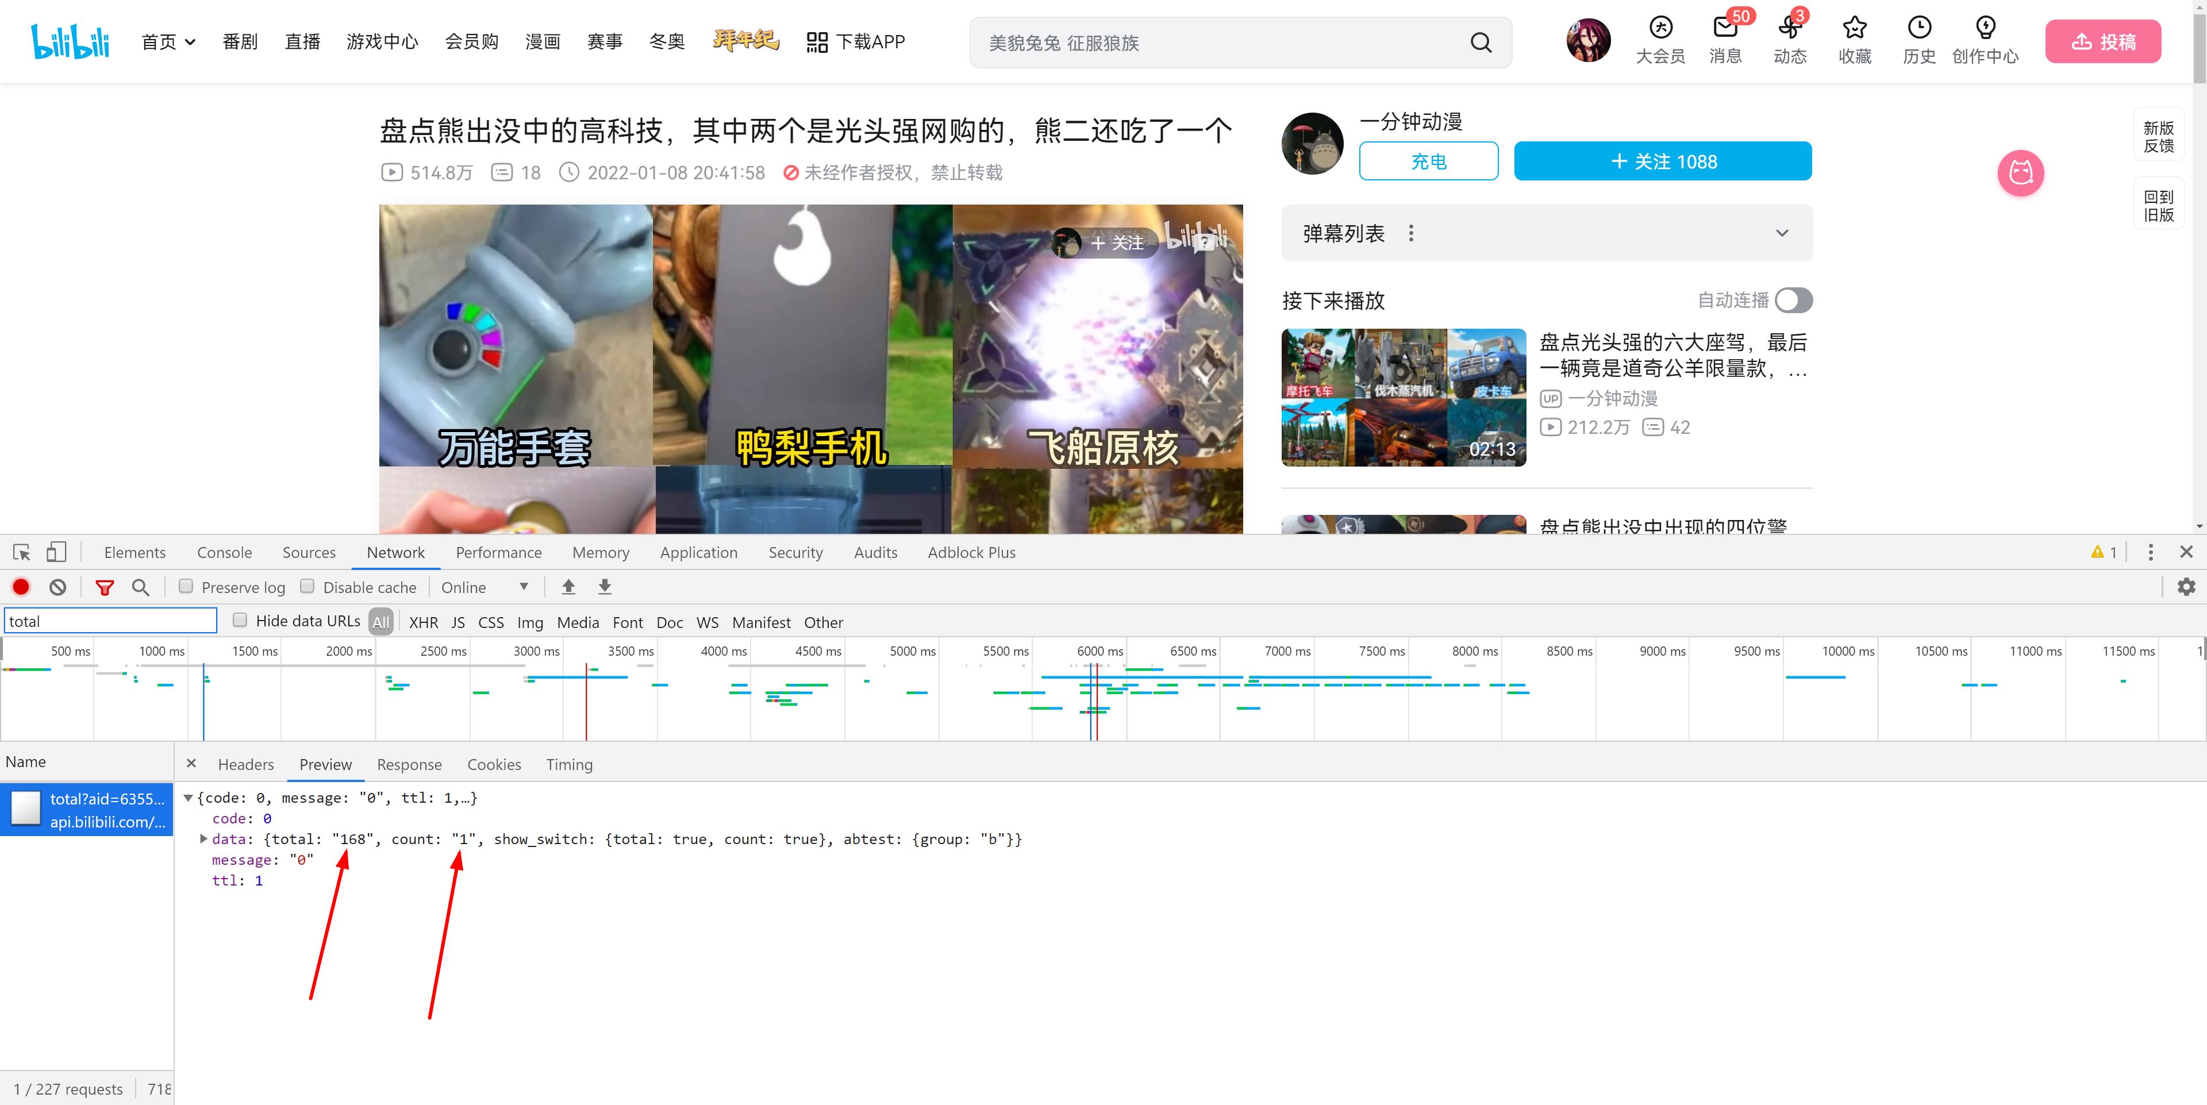Select the JS filter type
2207x1105 pixels.
coord(459,623)
